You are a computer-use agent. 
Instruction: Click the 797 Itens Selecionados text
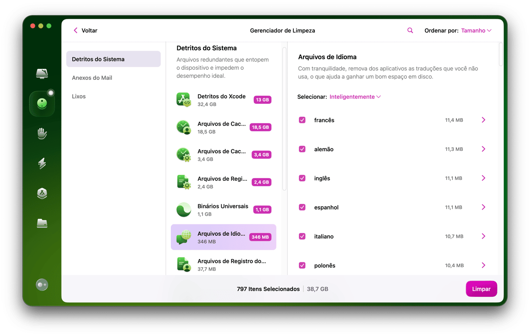(x=268, y=289)
